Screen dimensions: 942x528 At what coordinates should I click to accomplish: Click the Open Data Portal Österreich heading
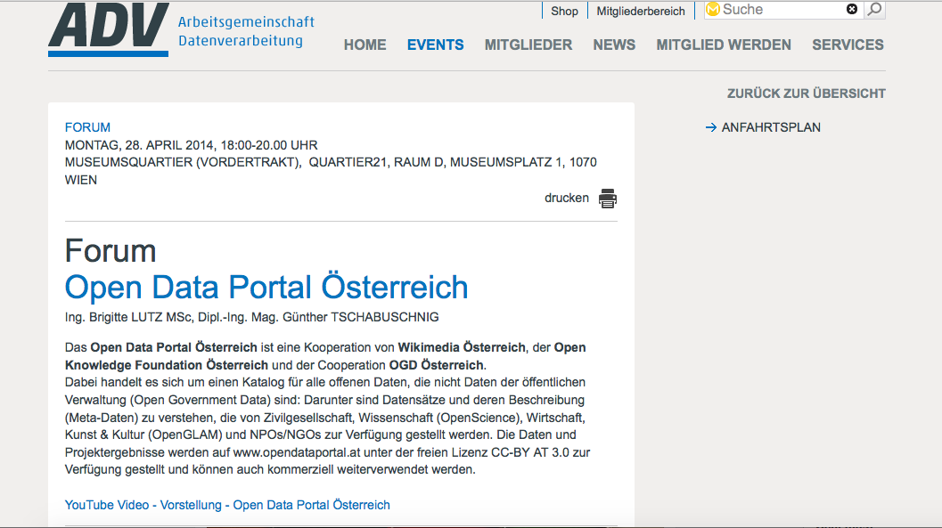tap(266, 288)
